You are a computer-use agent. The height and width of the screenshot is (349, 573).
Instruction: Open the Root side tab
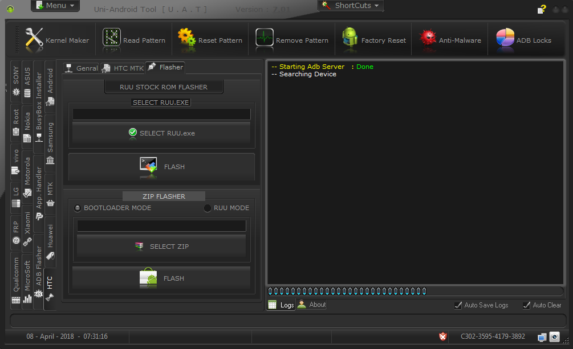pos(16,122)
